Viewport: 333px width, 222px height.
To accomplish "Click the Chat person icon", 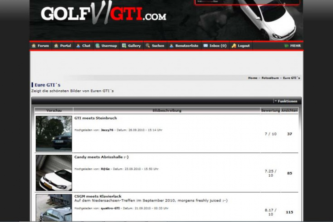I will pyautogui.click(x=78, y=46).
